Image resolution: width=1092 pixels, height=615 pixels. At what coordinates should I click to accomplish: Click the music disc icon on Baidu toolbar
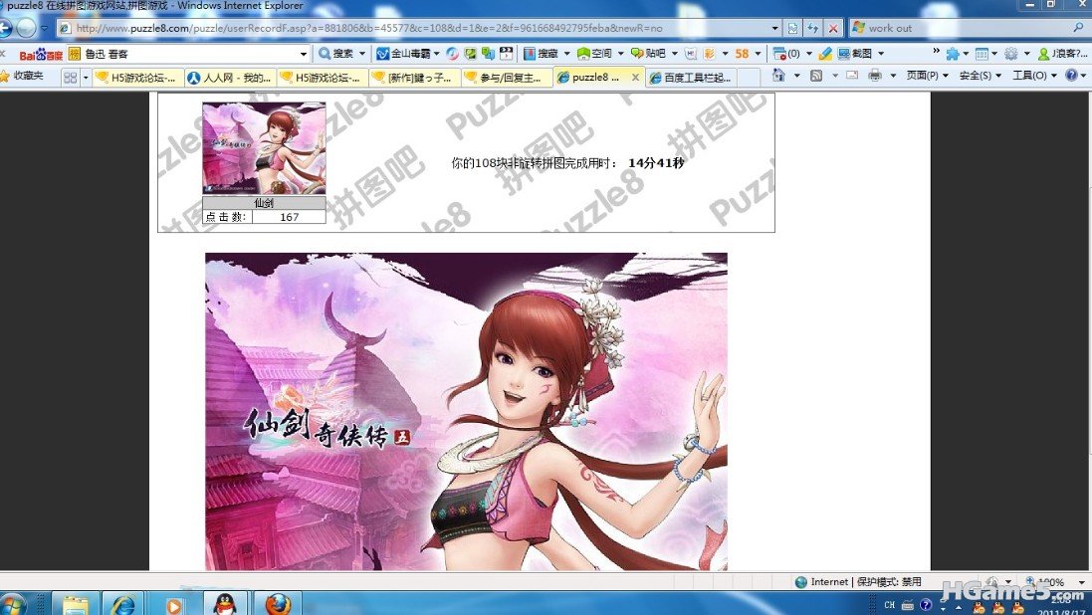[453, 53]
